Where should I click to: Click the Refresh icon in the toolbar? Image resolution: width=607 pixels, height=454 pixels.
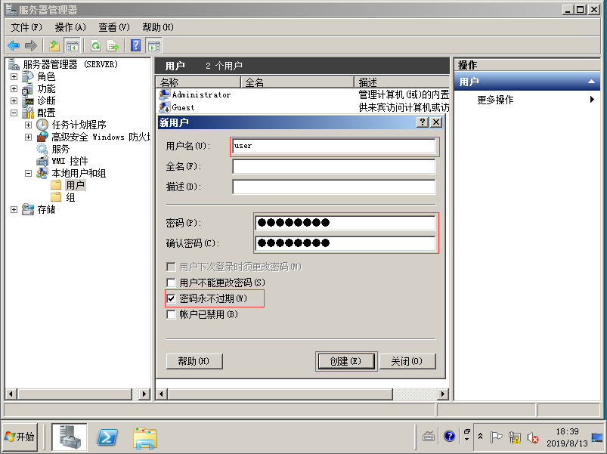click(x=95, y=45)
